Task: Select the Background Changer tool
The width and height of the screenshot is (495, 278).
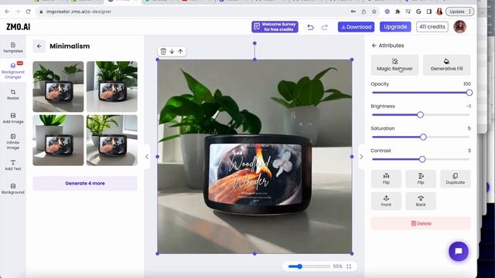Action: click(x=13, y=70)
